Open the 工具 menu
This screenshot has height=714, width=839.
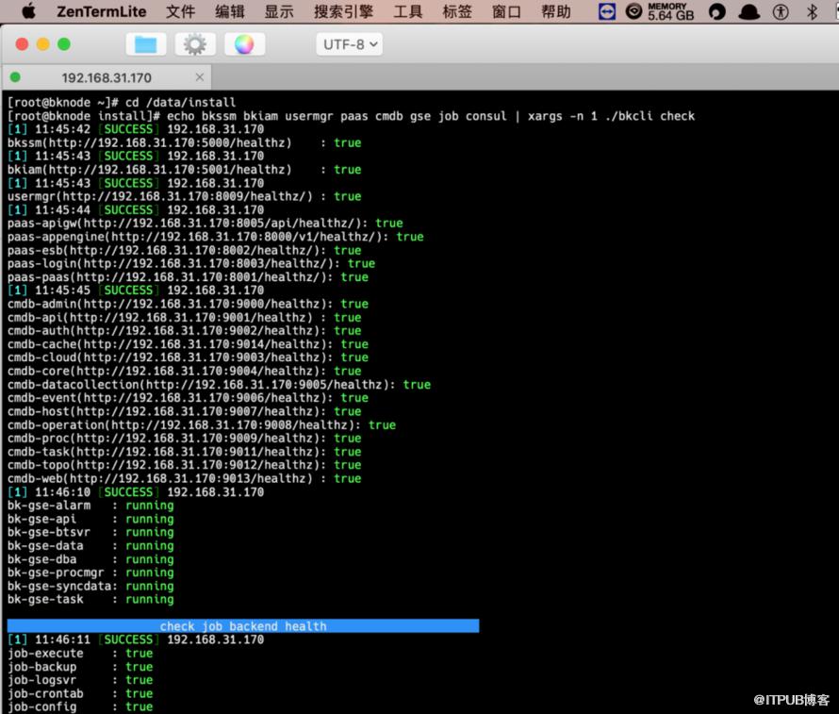coord(407,11)
